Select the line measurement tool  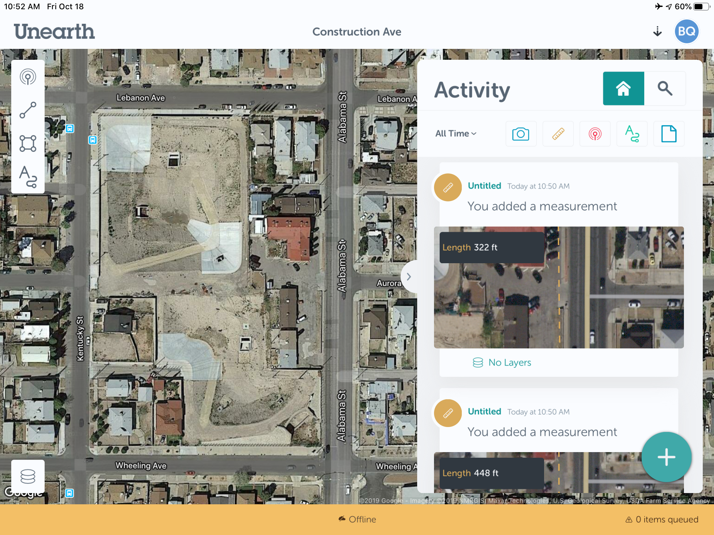click(x=28, y=110)
